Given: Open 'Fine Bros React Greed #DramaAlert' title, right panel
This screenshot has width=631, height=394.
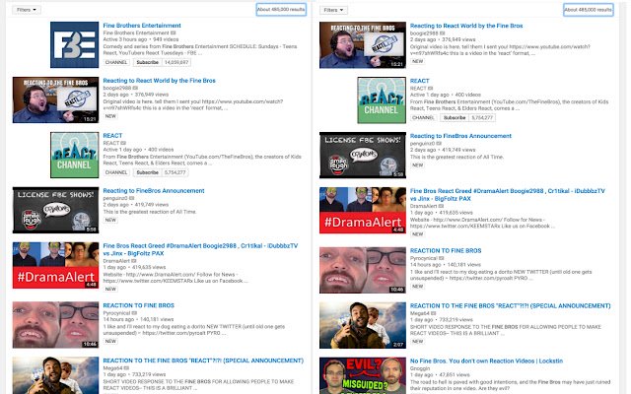Looking at the screenshot, I should (508, 195).
